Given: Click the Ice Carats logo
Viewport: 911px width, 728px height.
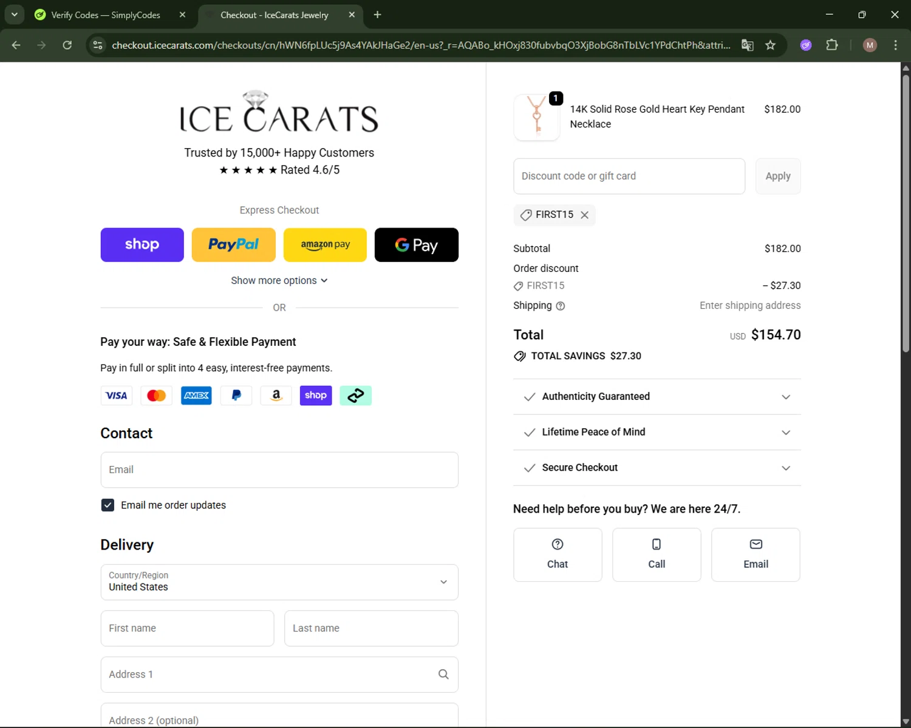Looking at the screenshot, I should (x=279, y=111).
